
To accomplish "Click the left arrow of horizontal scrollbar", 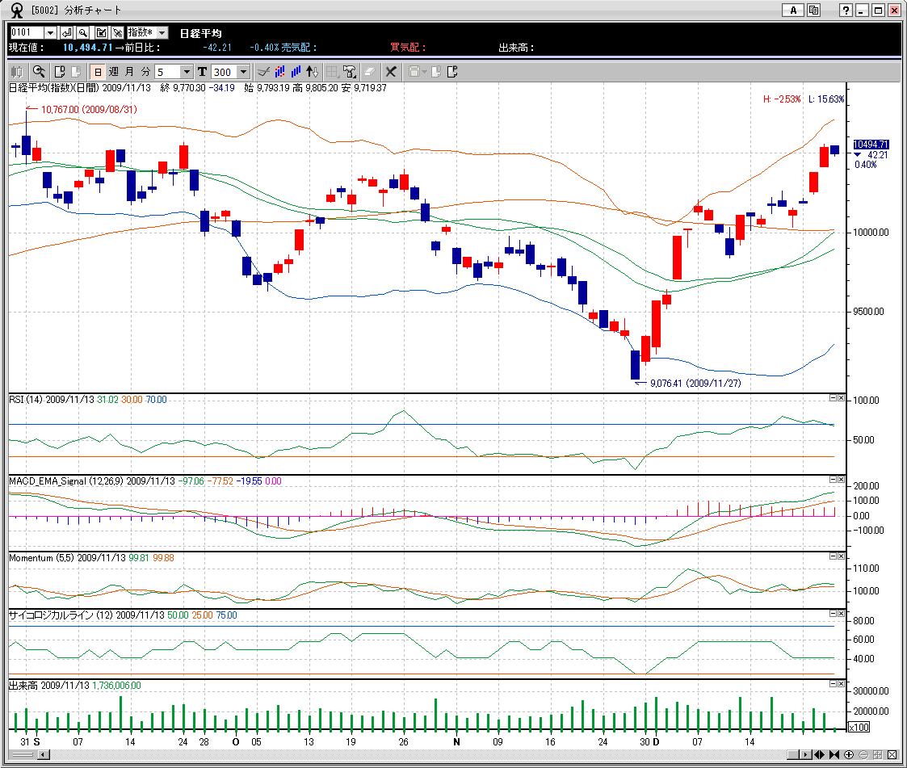I will (x=43, y=754).
